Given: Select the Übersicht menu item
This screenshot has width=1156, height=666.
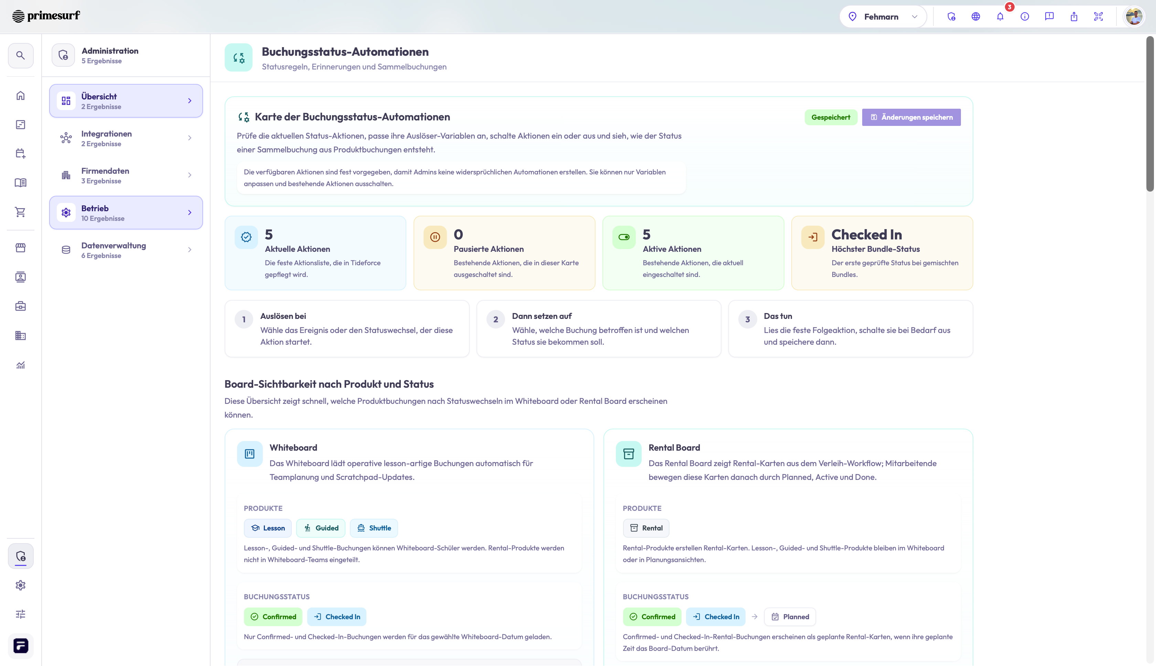Looking at the screenshot, I should (x=126, y=101).
